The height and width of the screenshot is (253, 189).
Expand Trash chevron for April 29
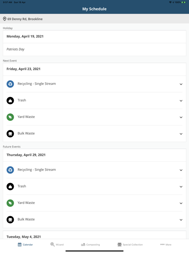pos(181,187)
